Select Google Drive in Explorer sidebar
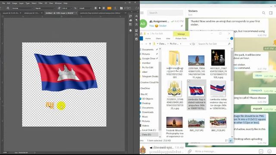276x155 pixels. (148, 59)
